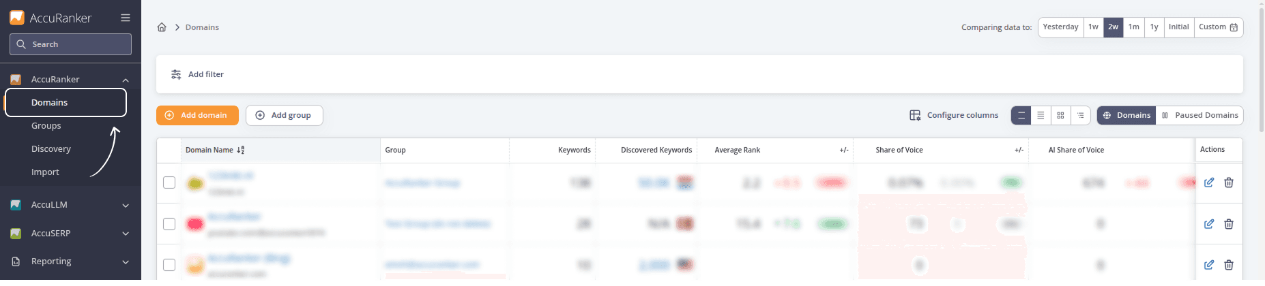Switch to grid card view
Screen dimensions: 1265x286
pos(1060,116)
